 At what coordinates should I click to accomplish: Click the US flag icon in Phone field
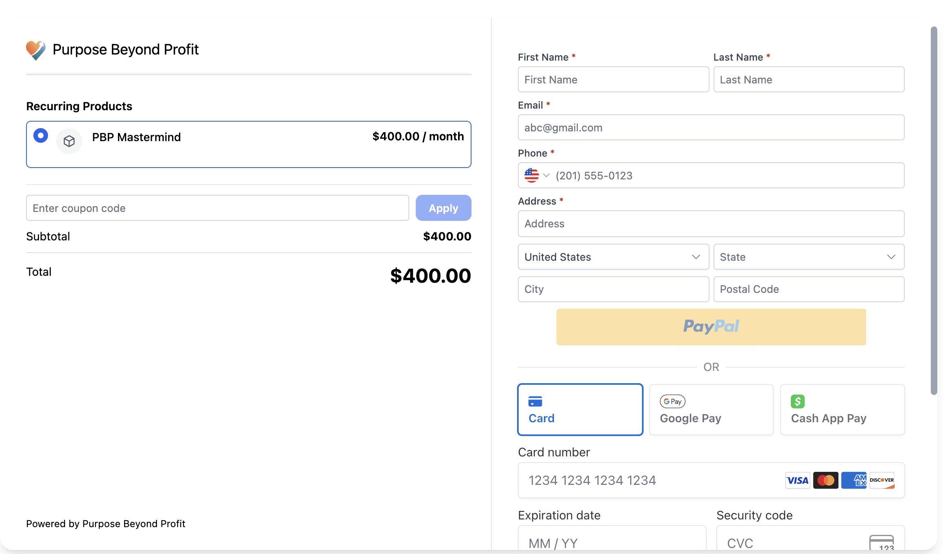531,175
